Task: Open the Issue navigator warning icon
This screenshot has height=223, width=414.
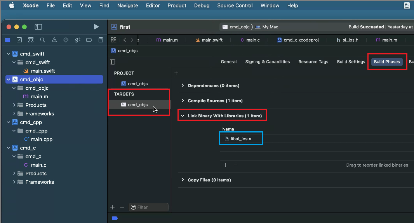Action: pos(54,40)
